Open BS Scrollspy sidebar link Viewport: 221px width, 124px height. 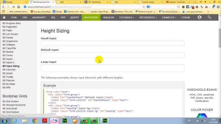pyautogui.click(x=9, y=84)
